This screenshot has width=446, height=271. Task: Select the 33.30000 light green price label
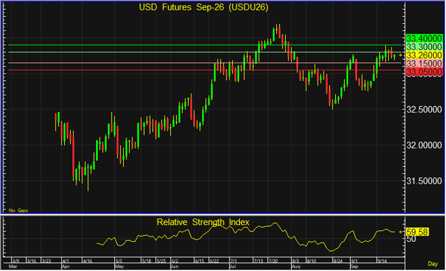(x=424, y=47)
